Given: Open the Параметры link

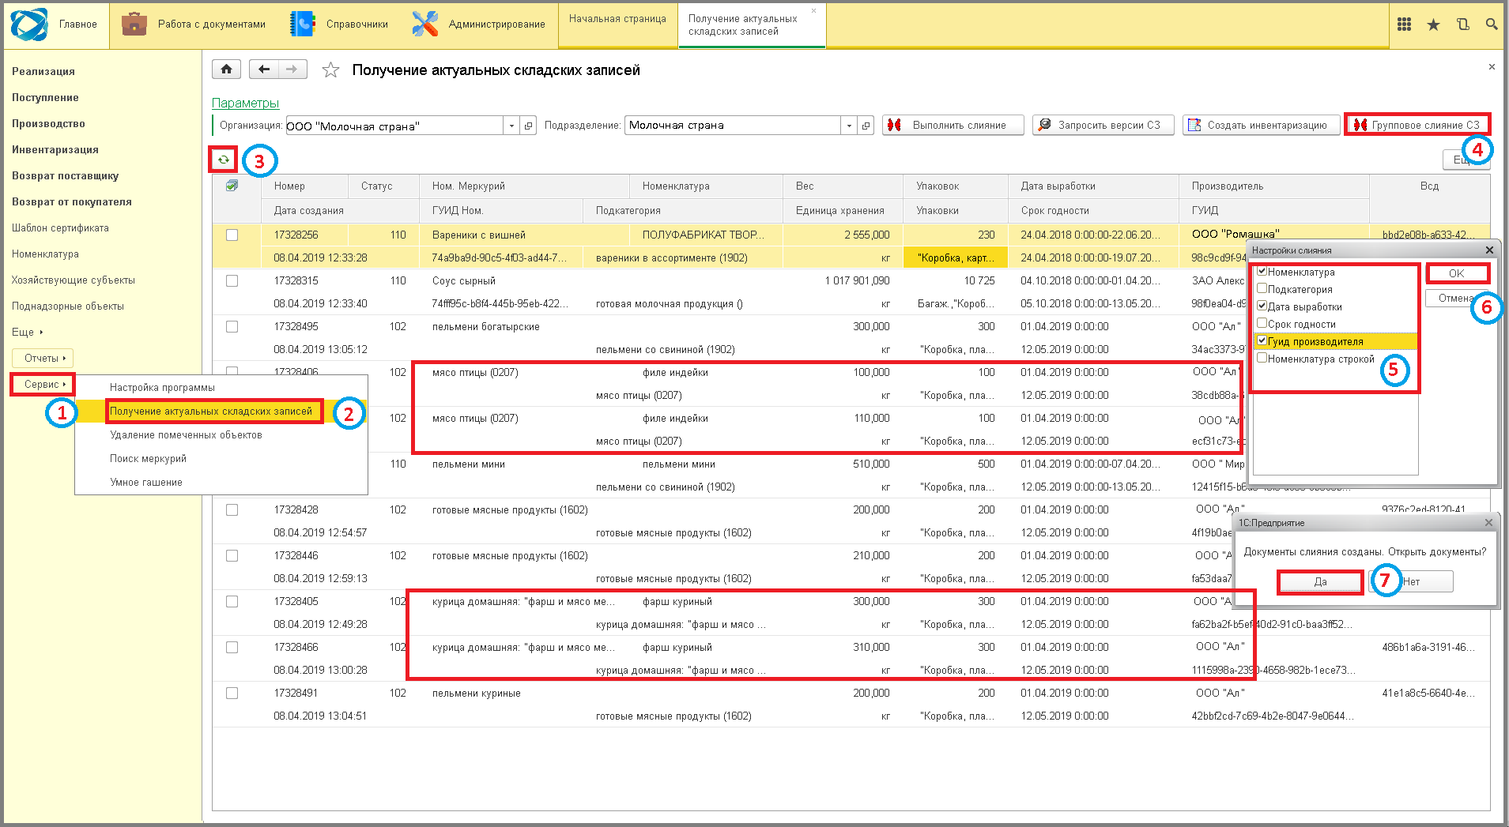Looking at the screenshot, I should (x=245, y=103).
